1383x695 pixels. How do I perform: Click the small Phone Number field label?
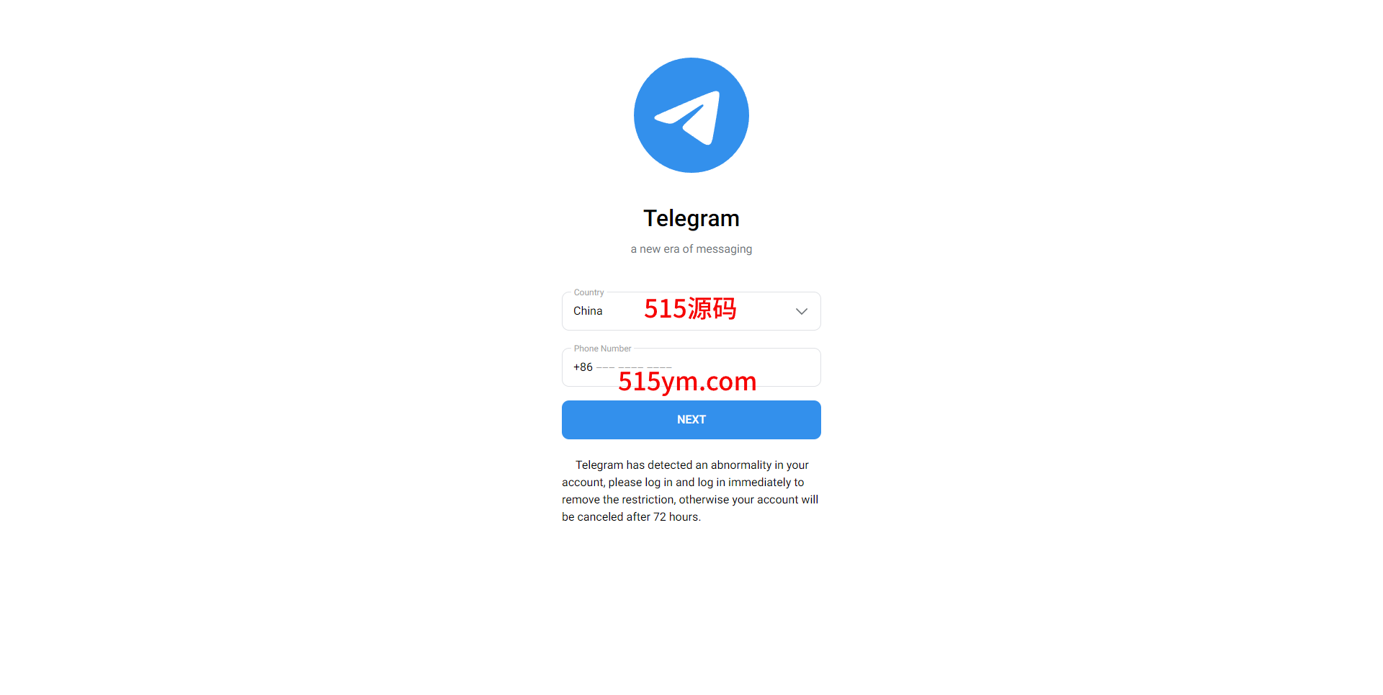tap(602, 349)
